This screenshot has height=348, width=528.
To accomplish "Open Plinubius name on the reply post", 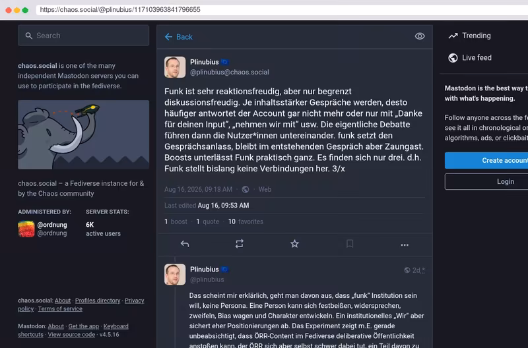I will [x=205, y=270].
